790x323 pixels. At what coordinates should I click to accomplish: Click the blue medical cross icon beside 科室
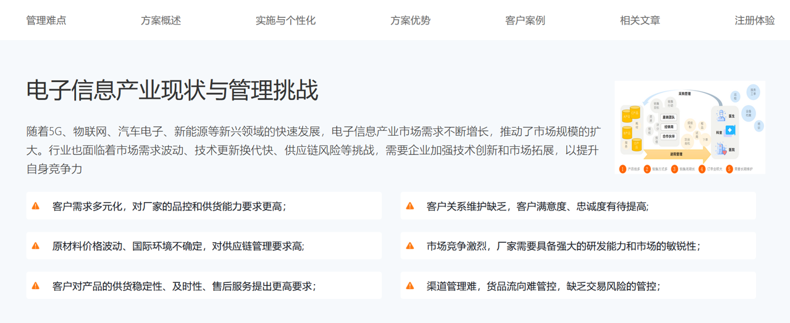point(729,131)
